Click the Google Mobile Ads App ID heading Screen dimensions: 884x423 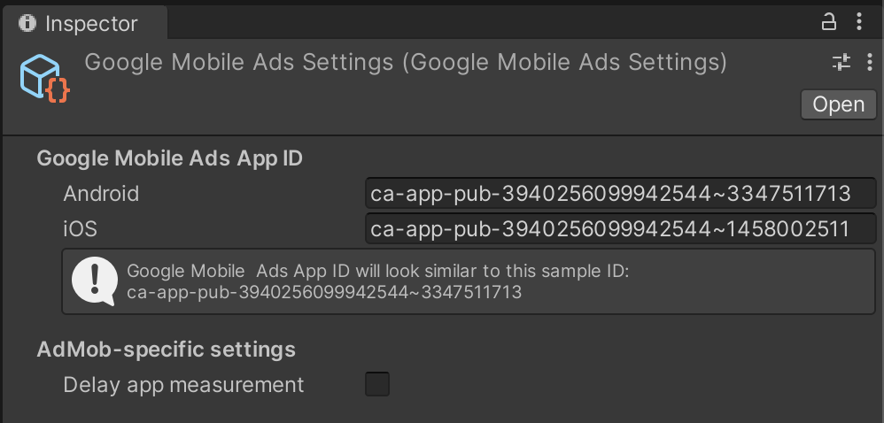click(x=169, y=158)
